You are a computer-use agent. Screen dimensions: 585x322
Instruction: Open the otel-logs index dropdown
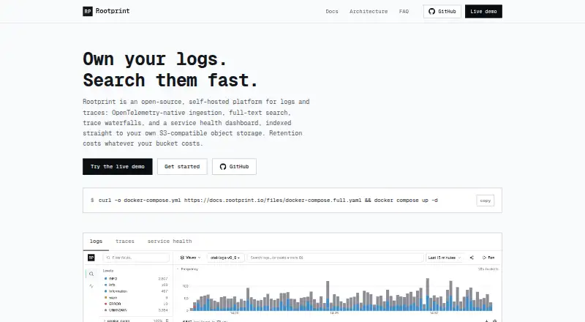(x=225, y=258)
